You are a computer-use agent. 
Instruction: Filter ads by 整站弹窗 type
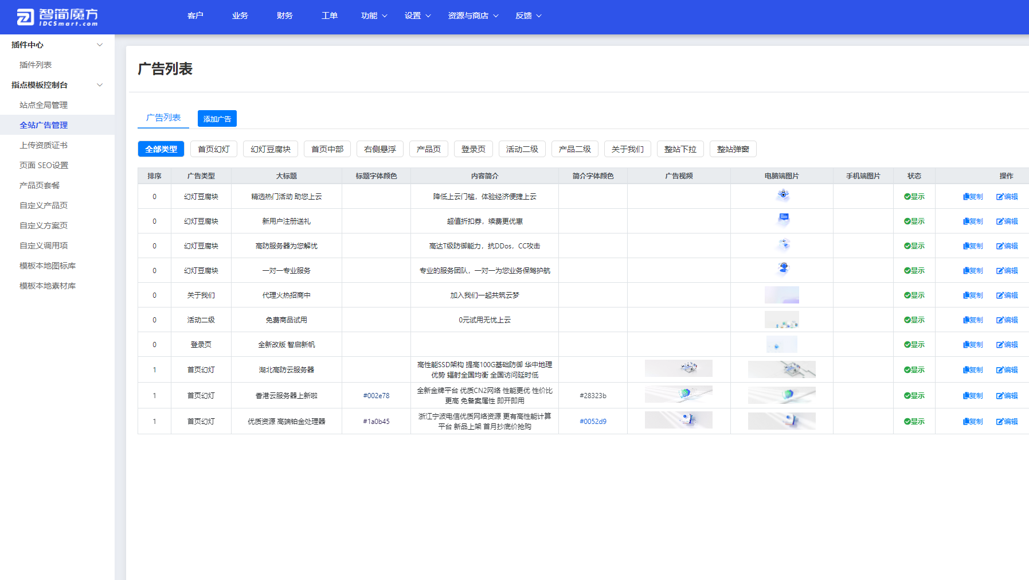point(733,149)
